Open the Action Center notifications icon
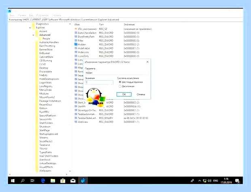251x192 pixels. 237,181
